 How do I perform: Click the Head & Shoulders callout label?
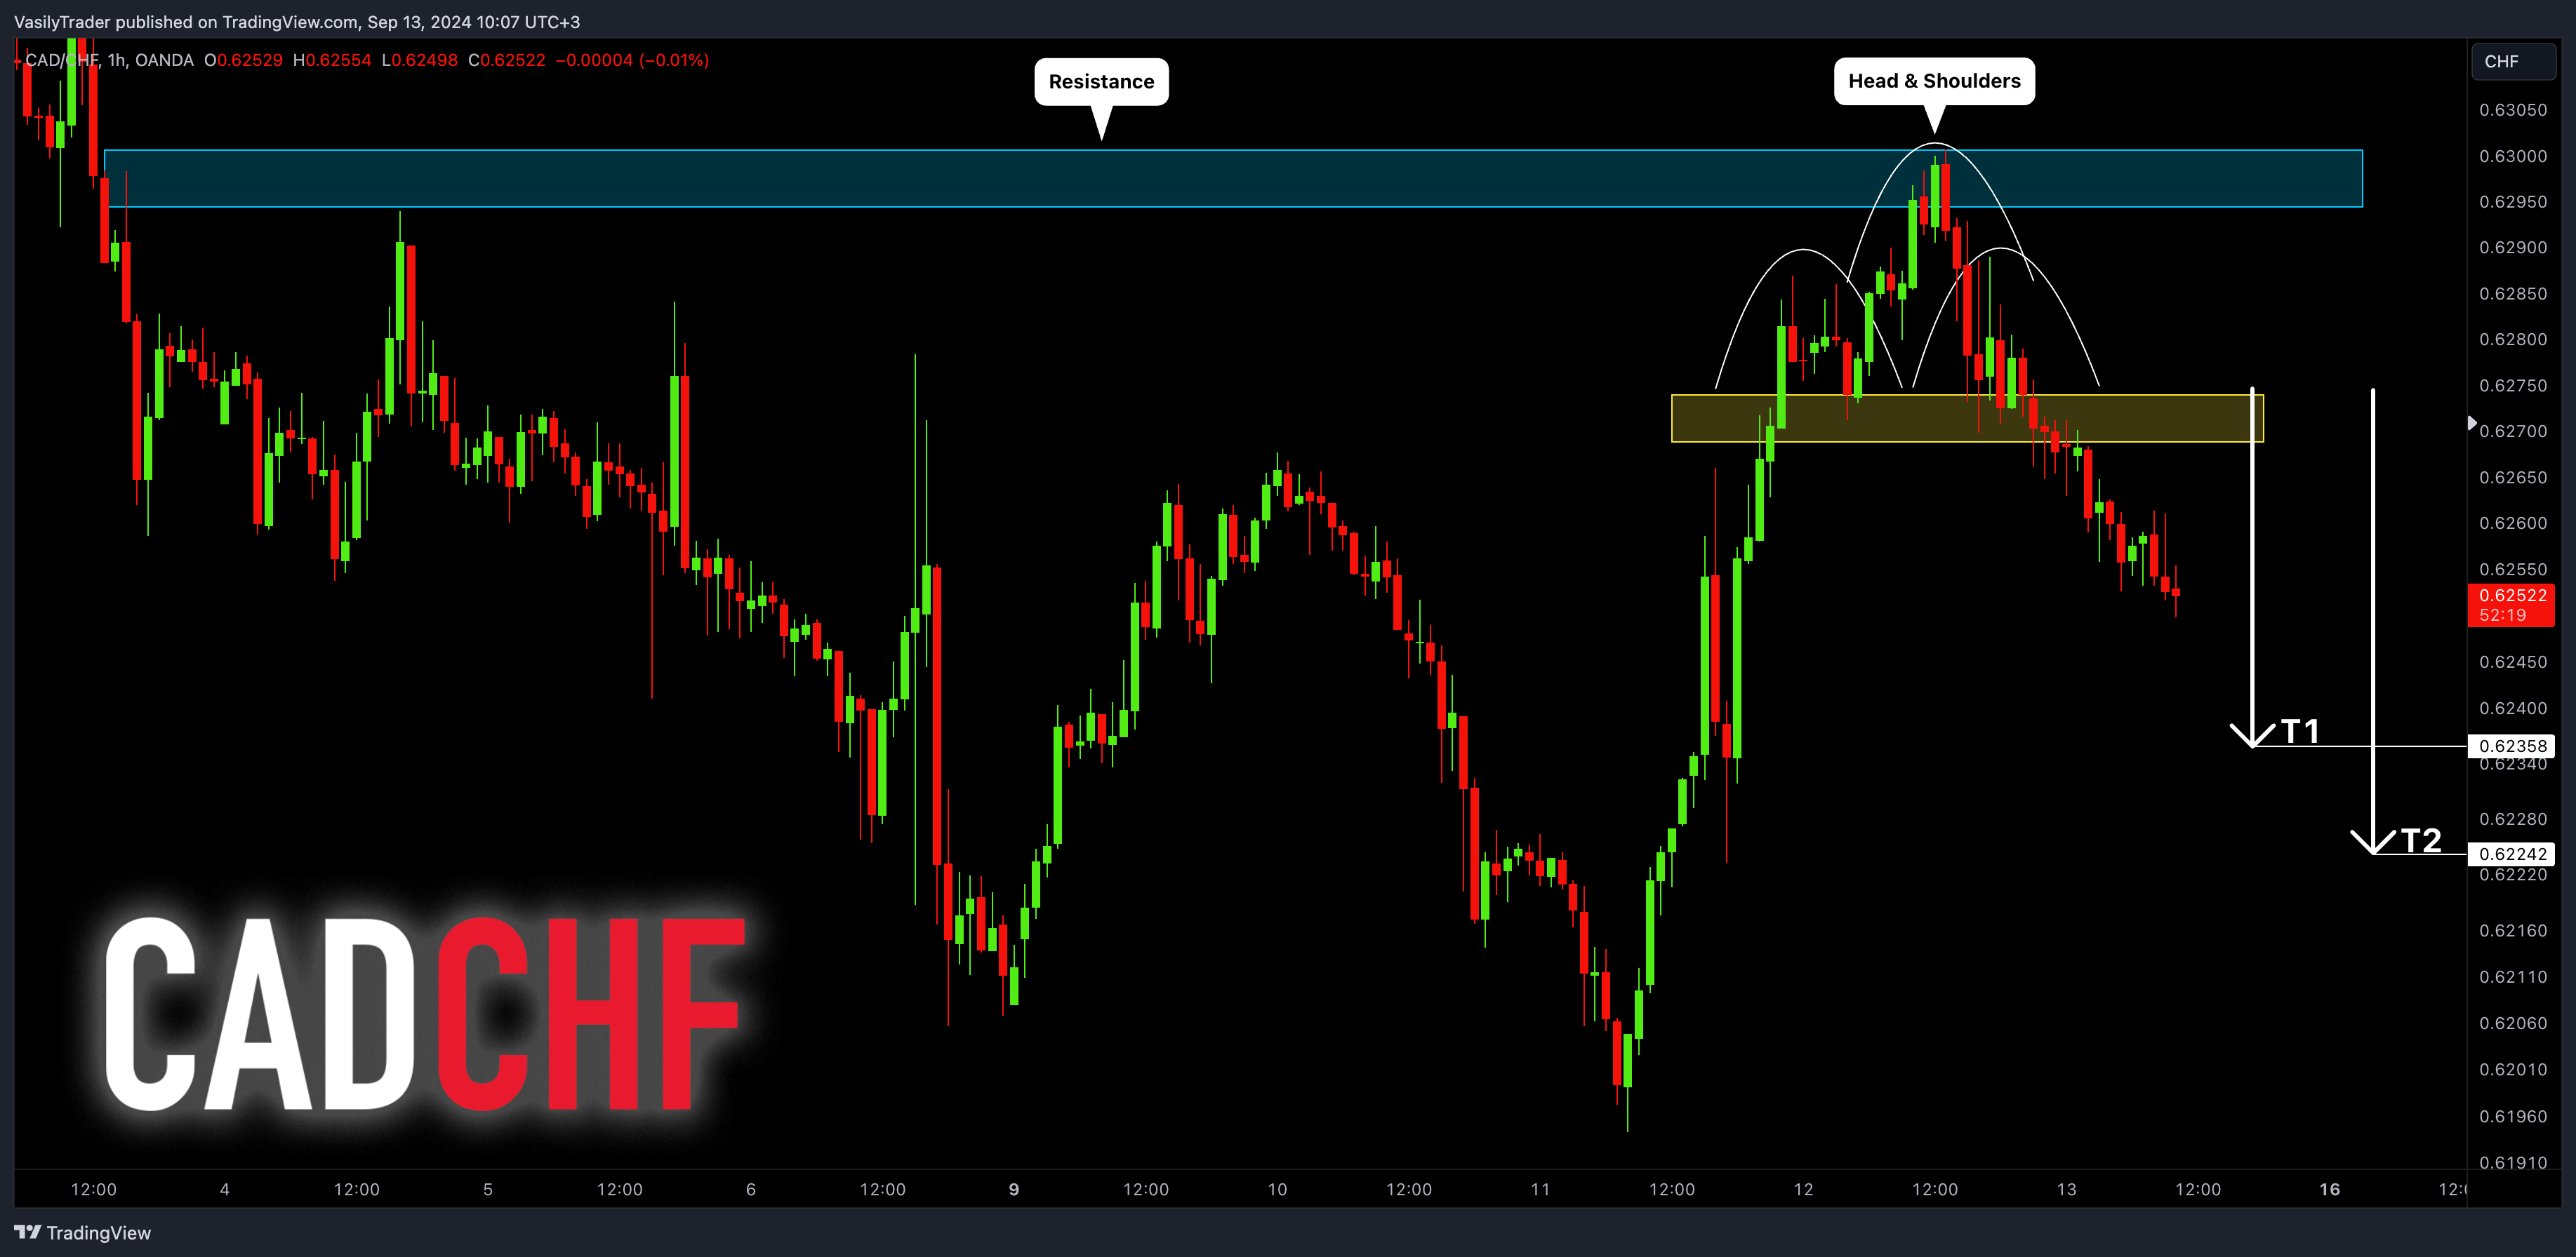pyautogui.click(x=1933, y=81)
